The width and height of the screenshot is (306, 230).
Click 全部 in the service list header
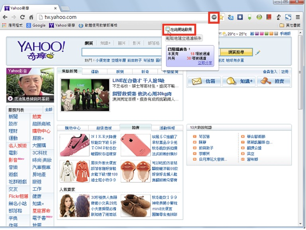[48, 110]
